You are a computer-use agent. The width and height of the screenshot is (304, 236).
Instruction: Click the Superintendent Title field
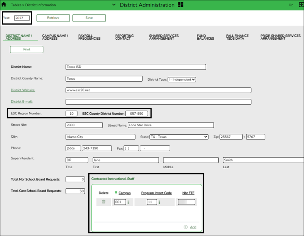coord(77,160)
